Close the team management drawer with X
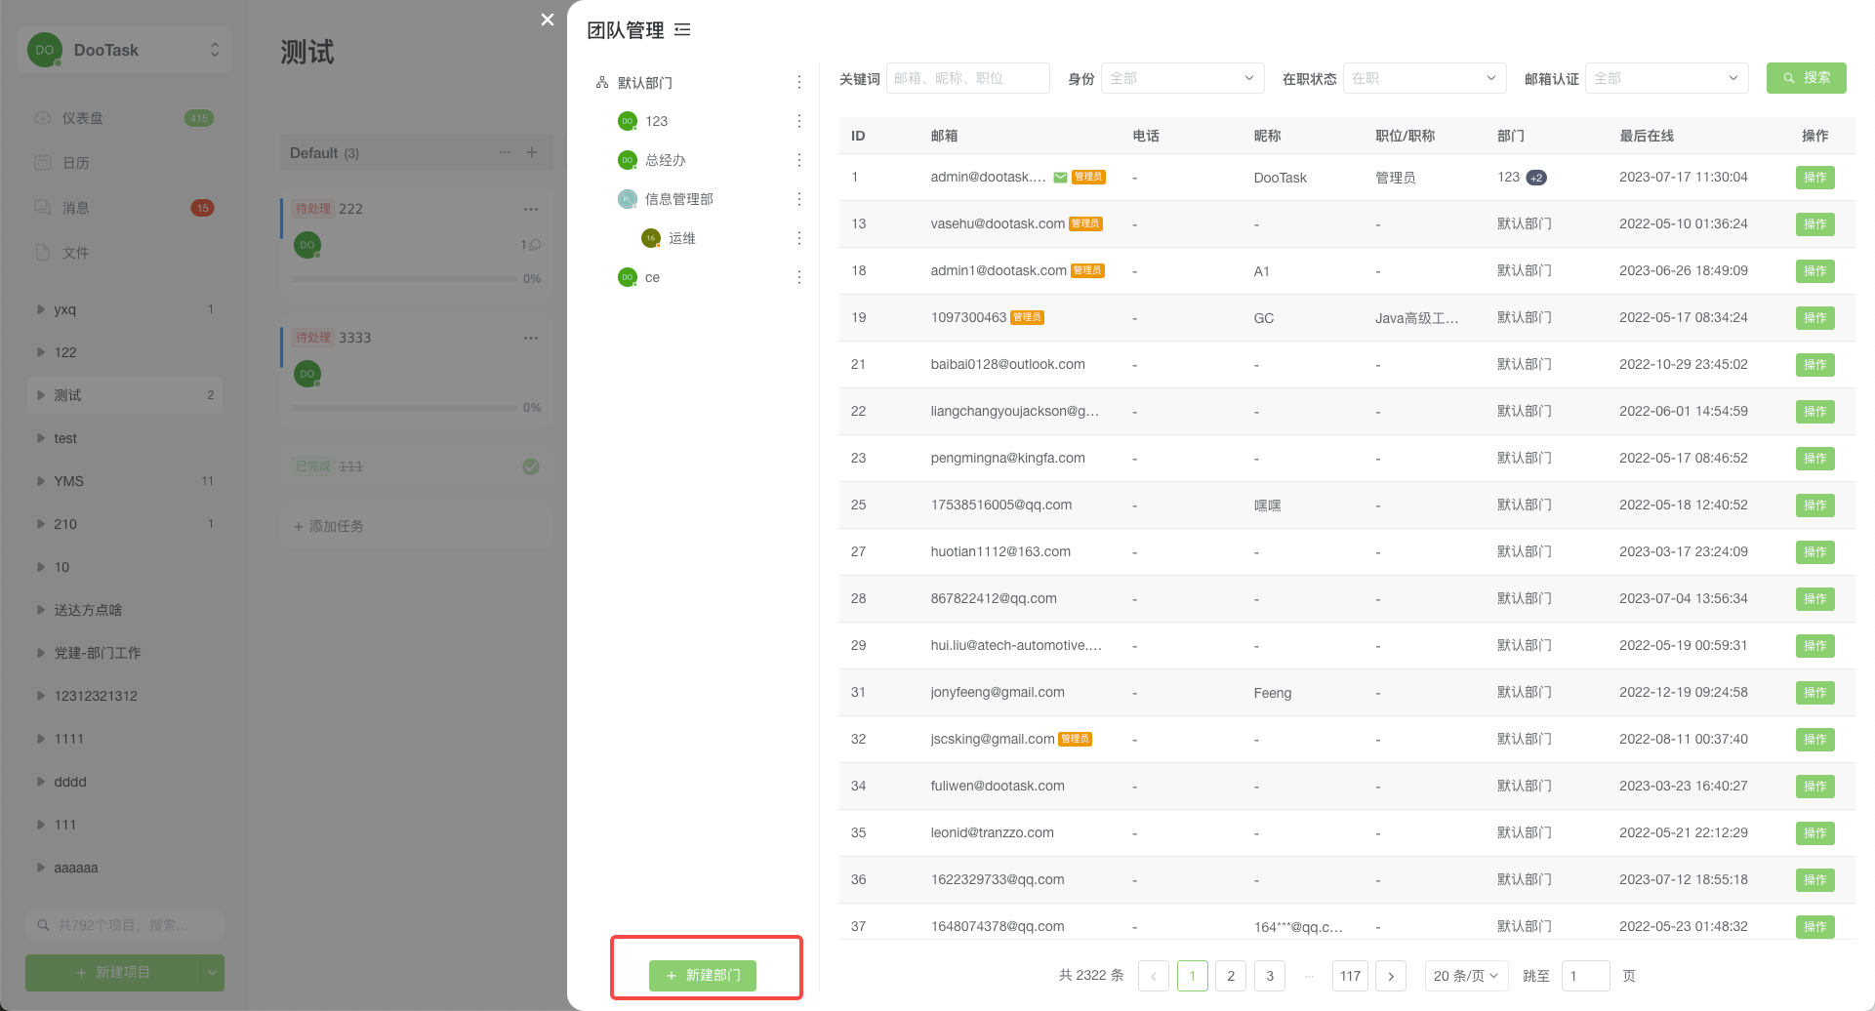Viewport: 1875px width, 1011px height. click(x=548, y=20)
